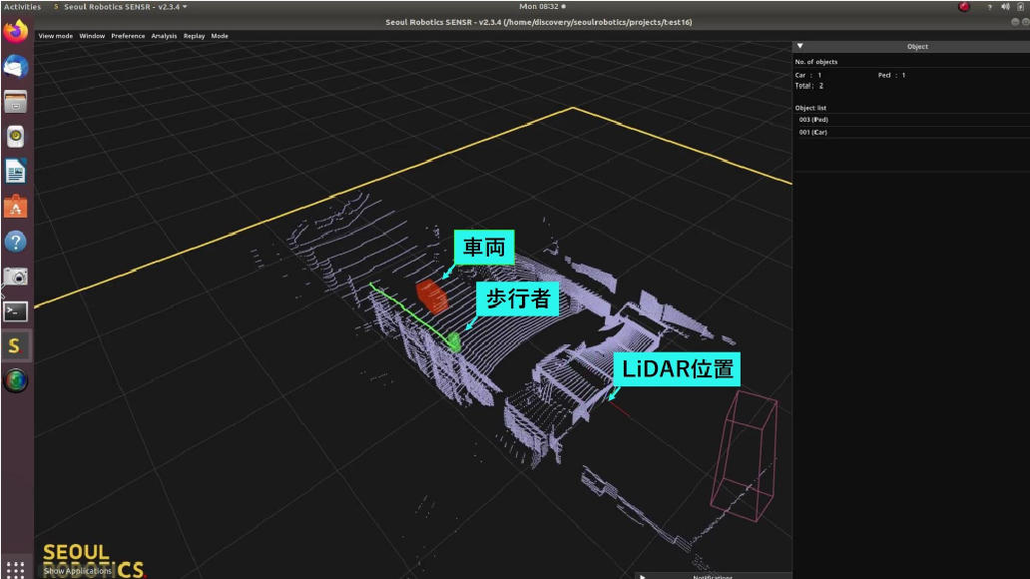This screenshot has height=579, width=1030.
Task: Open Firefox from the dock
Action: pyautogui.click(x=15, y=32)
